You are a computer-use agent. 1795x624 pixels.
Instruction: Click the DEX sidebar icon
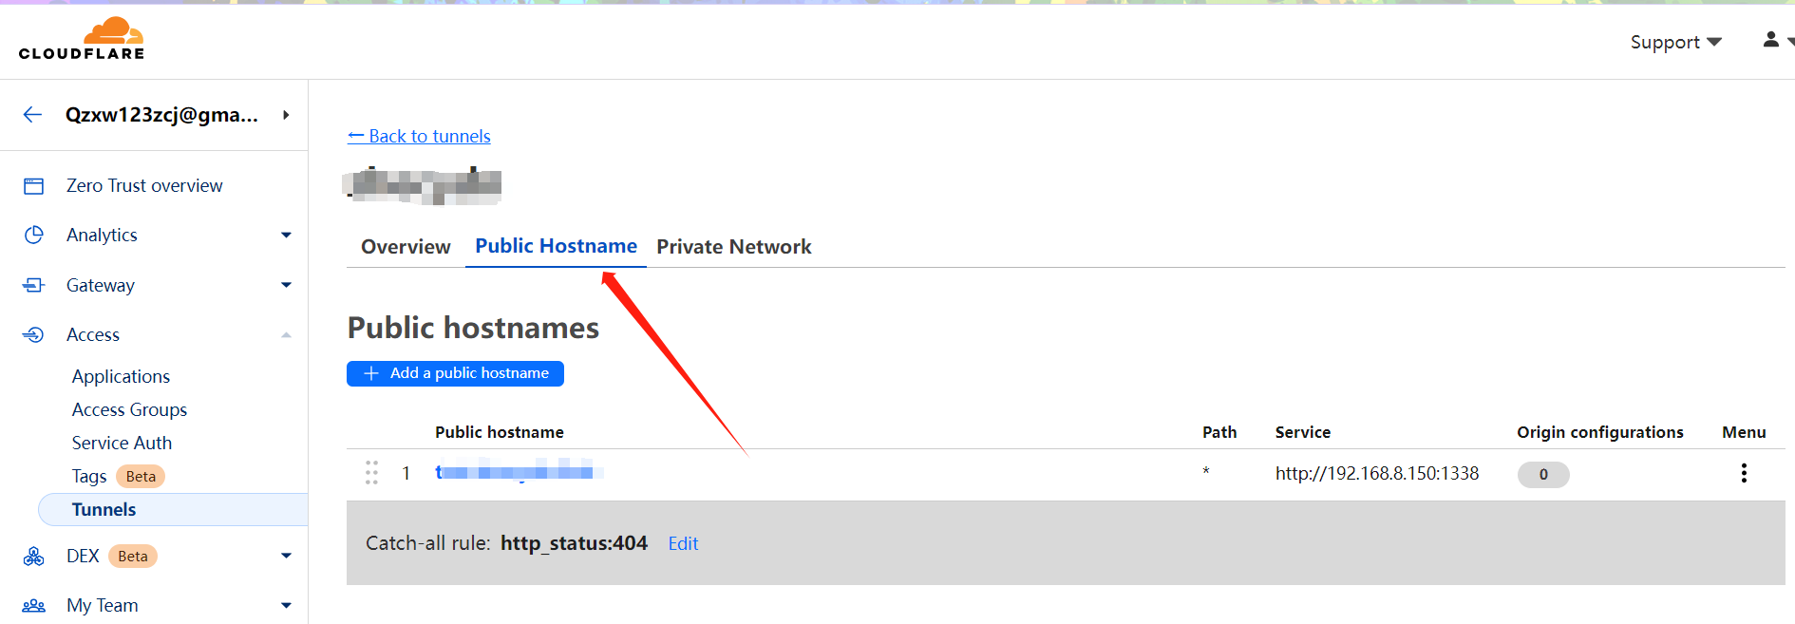[34, 557]
